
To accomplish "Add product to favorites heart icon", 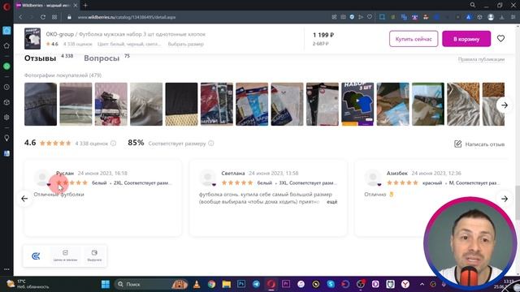I will point(500,39).
